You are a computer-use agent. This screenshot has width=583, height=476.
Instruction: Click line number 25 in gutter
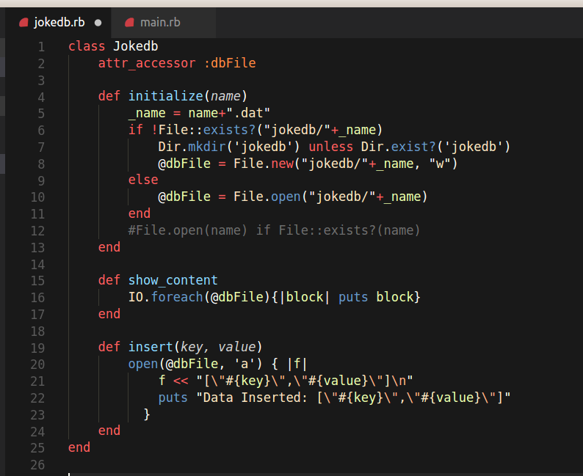(37, 448)
